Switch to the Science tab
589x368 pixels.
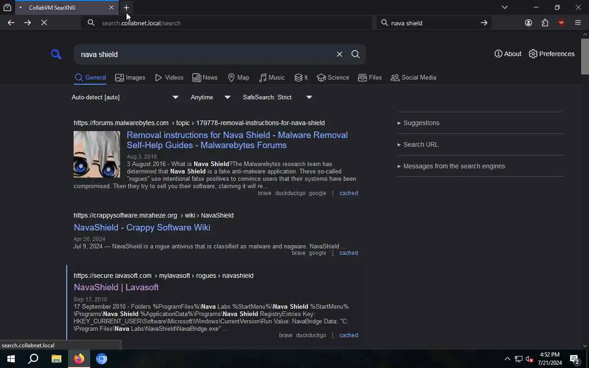(333, 77)
